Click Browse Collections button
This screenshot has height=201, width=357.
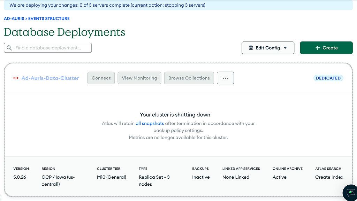click(189, 78)
